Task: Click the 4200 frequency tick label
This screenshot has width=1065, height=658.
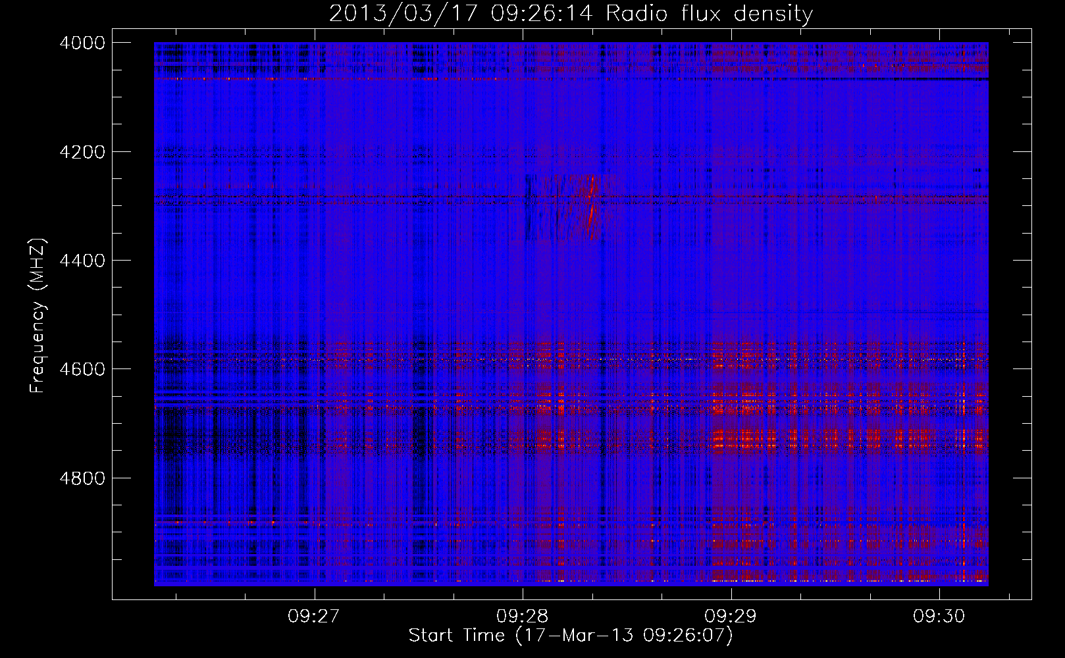Action: point(82,152)
